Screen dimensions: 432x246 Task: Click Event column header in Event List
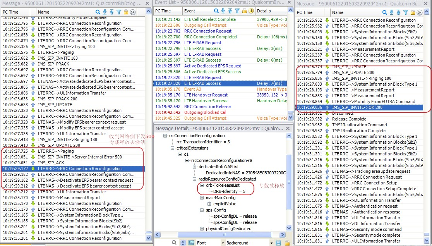point(190,11)
